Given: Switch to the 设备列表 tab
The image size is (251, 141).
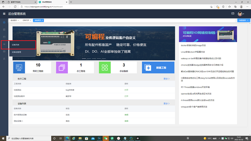Looking at the screenshot, I should (x=26, y=20).
